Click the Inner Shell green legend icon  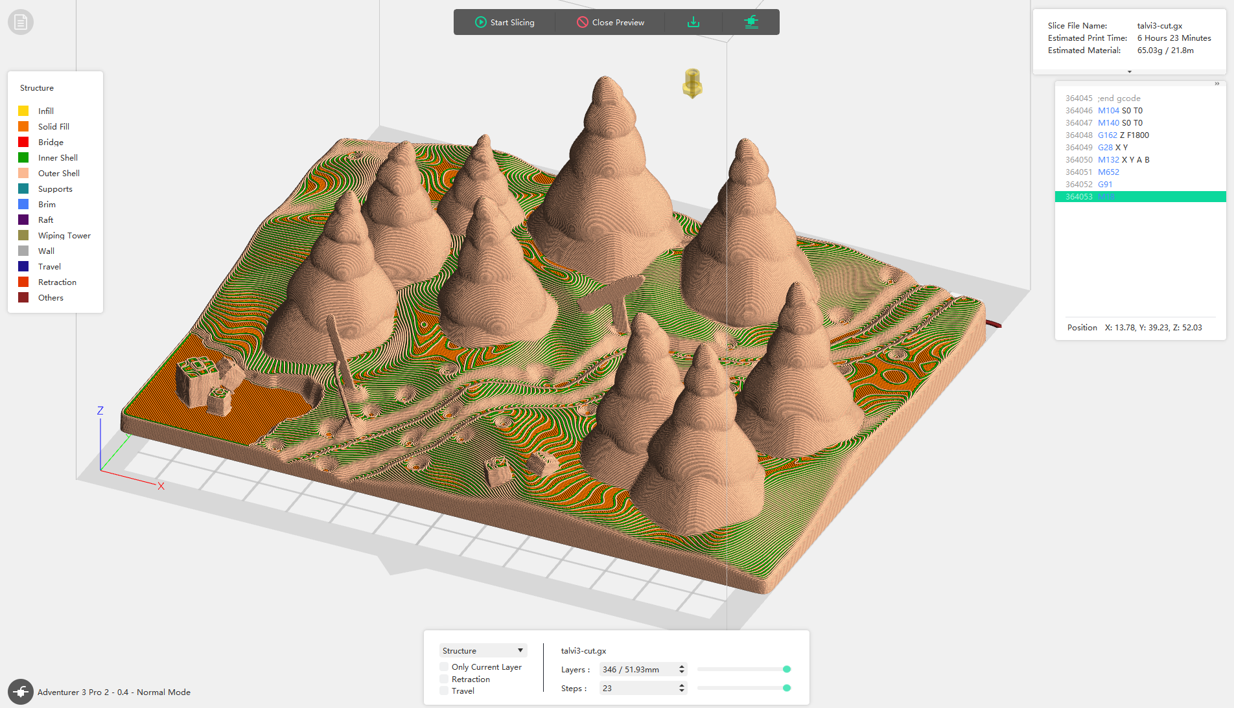23,157
